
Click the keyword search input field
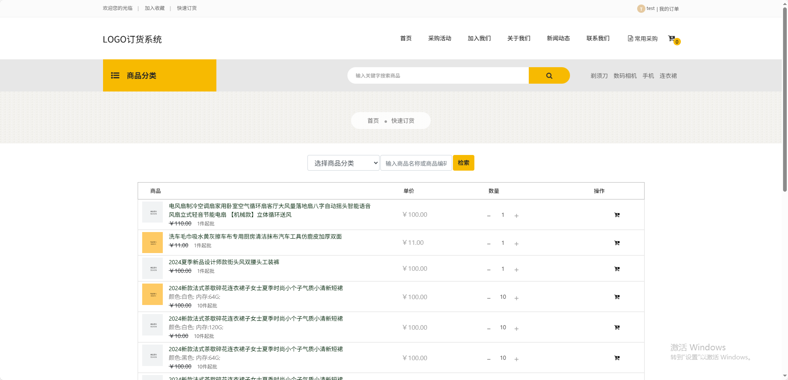(438, 75)
